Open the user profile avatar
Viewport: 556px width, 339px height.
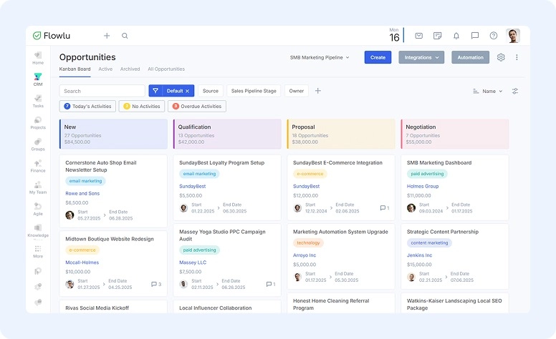point(513,36)
